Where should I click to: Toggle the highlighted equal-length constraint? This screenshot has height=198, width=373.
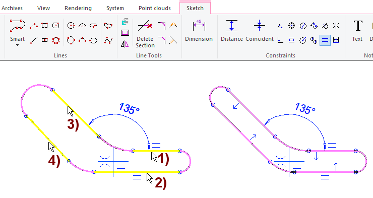coord(325,40)
